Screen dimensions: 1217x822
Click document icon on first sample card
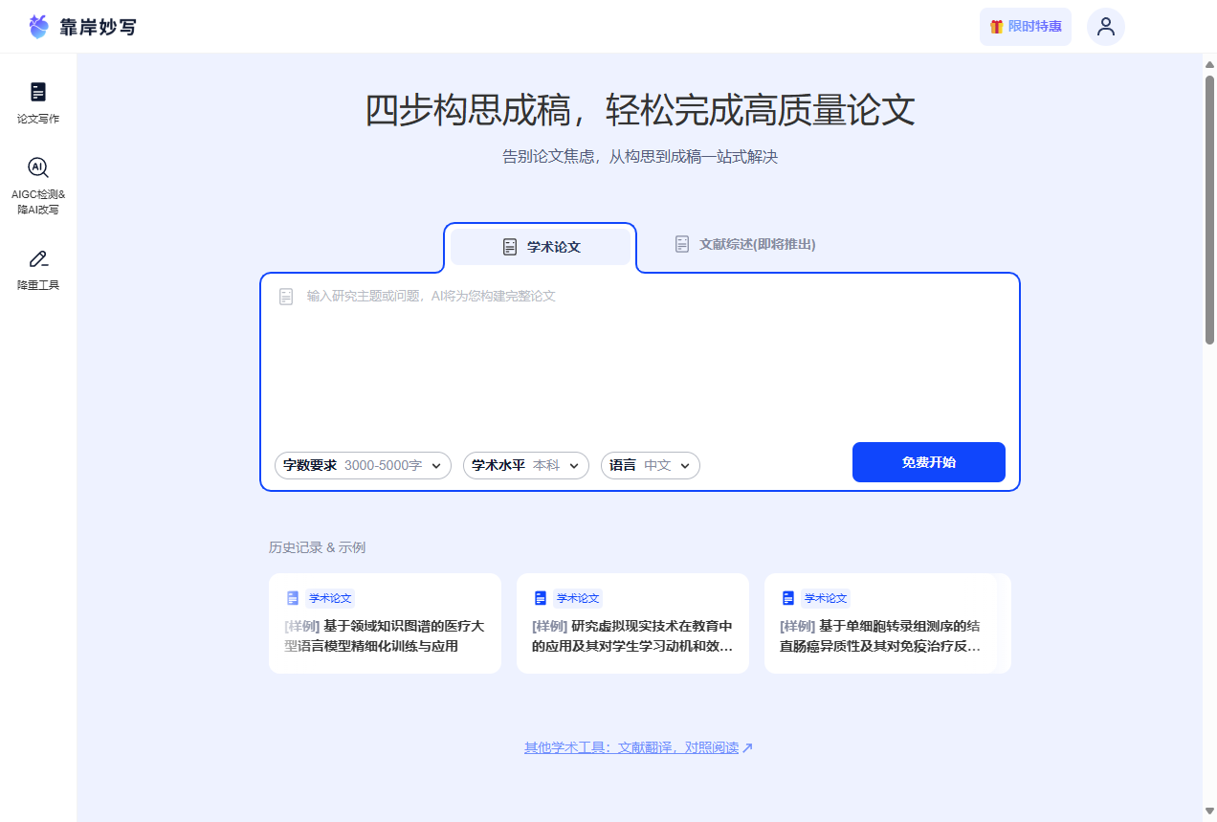pyautogui.click(x=293, y=598)
